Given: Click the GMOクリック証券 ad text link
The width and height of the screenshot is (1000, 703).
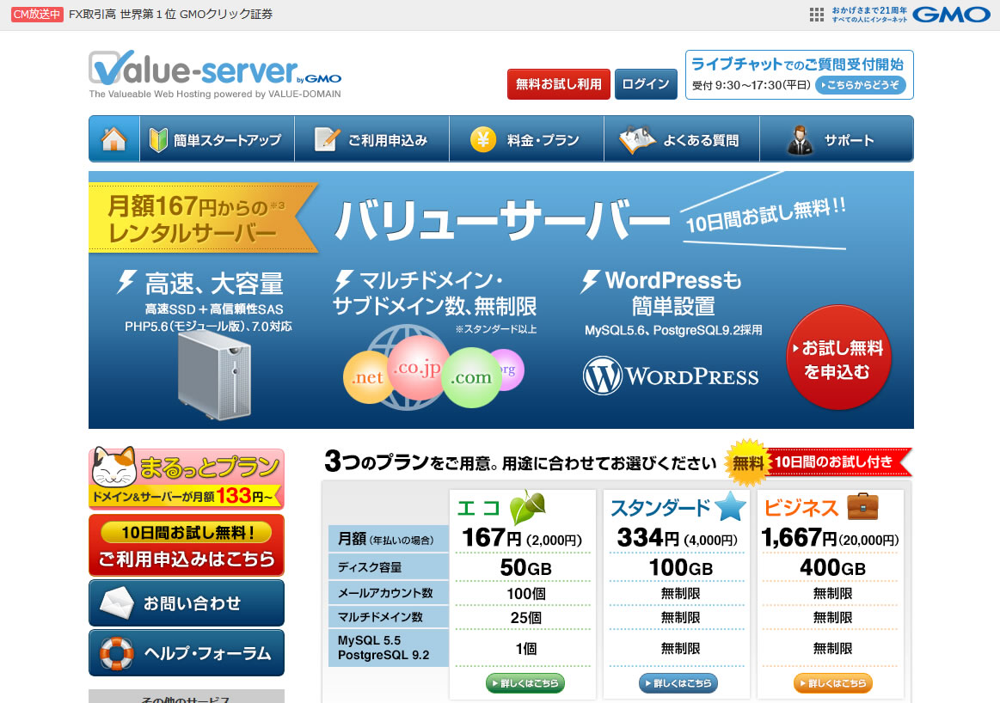Looking at the screenshot, I should (170, 14).
